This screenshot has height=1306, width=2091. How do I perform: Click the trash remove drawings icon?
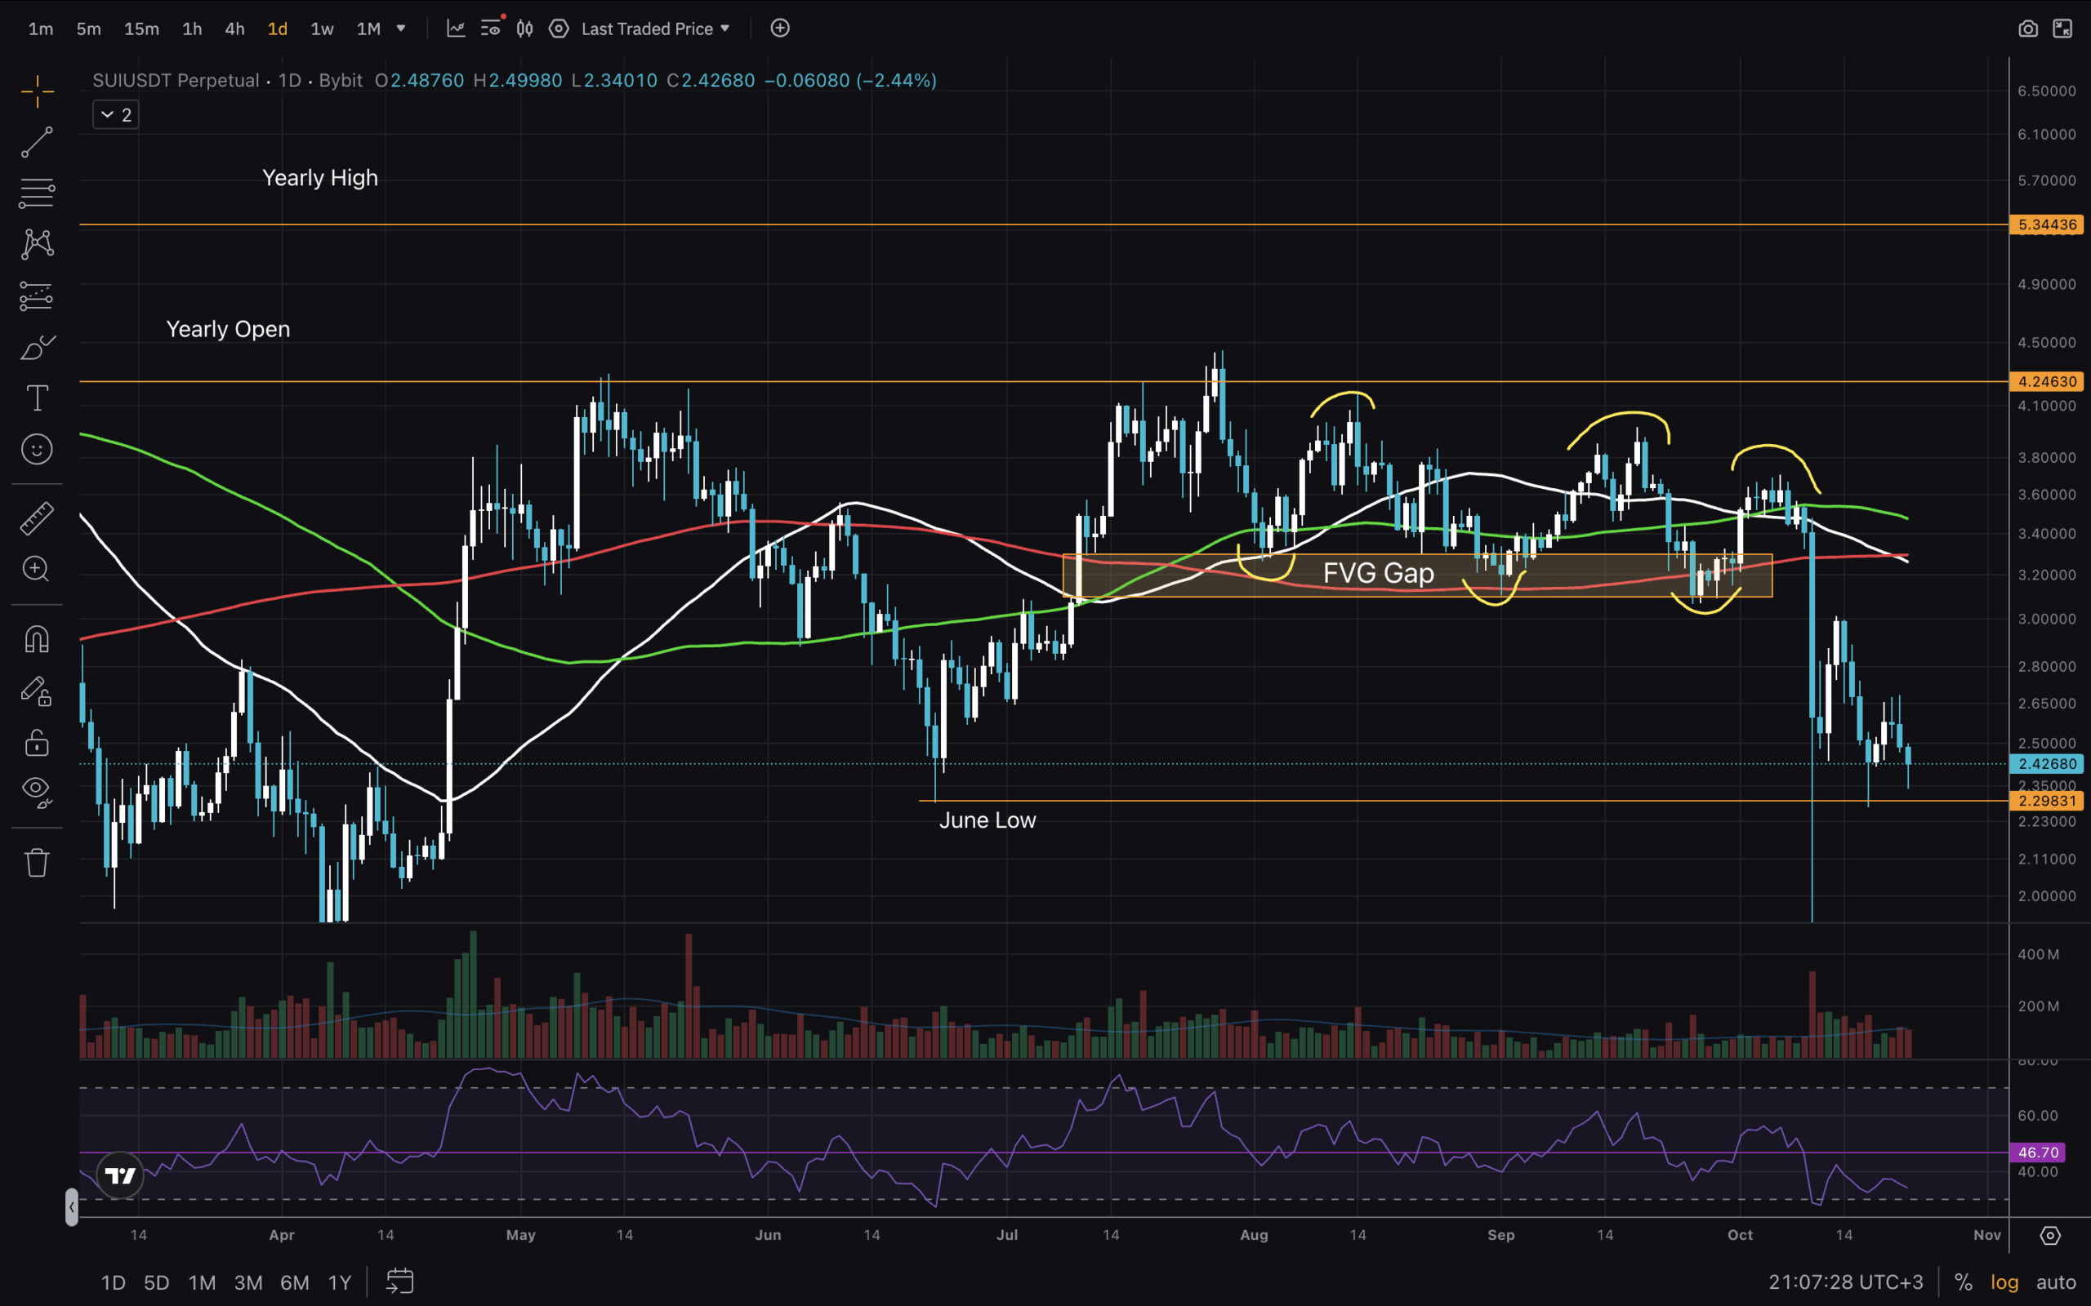pos(36,862)
